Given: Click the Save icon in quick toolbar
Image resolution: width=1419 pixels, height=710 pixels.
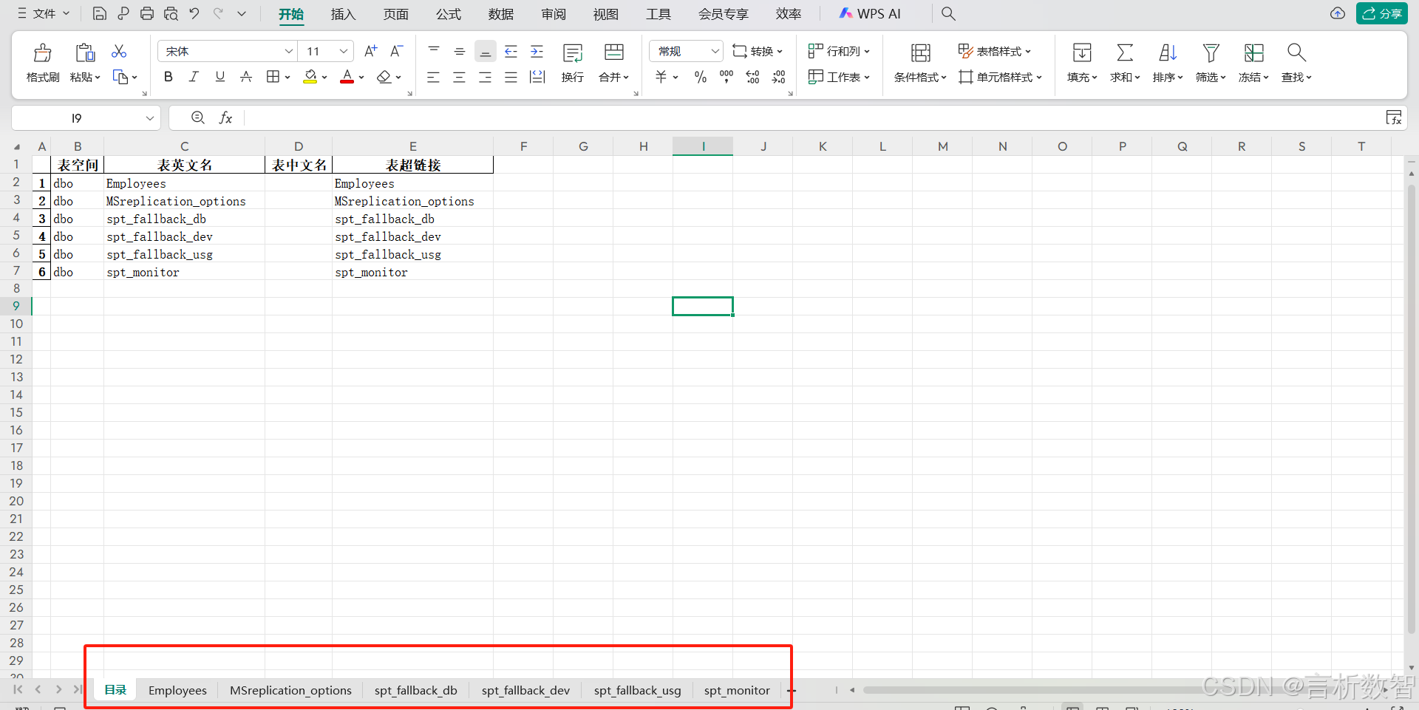Looking at the screenshot, I should (100, 13).
